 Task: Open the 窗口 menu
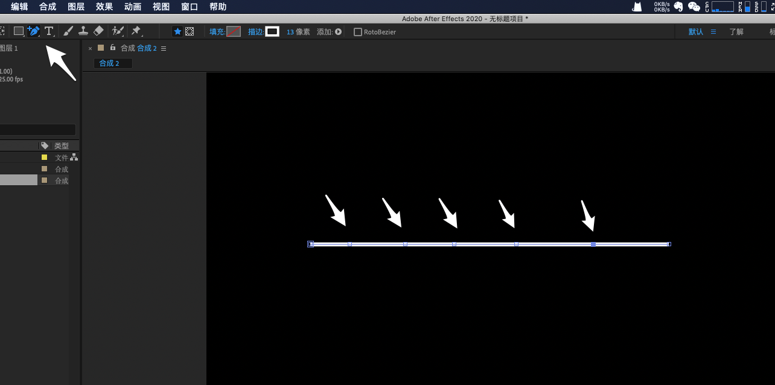point(190,7)
